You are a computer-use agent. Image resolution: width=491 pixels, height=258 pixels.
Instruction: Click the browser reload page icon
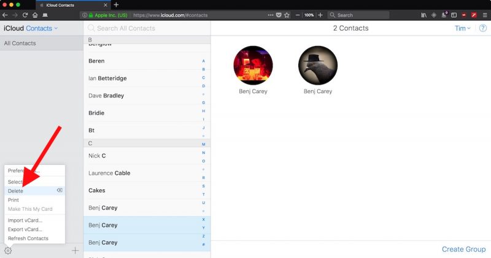pos(25,15)
